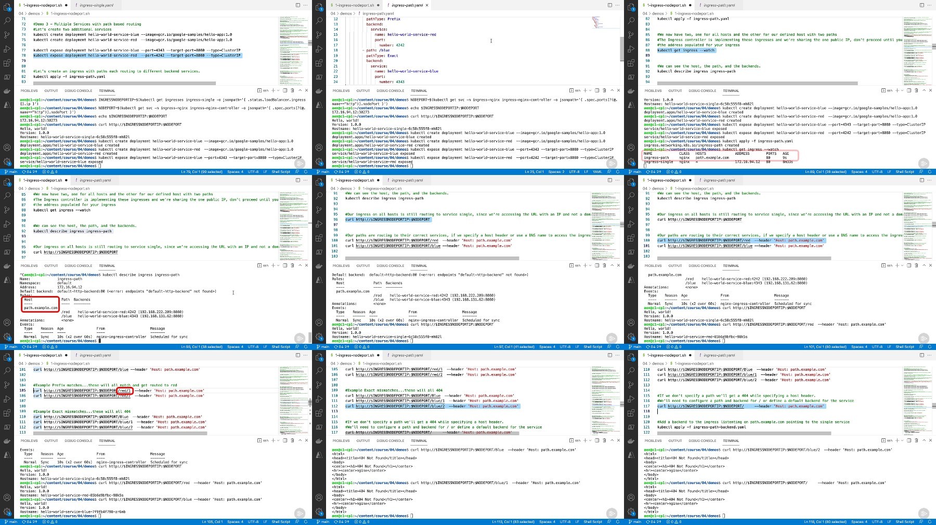Maximize terminal panel in the ingress-single.yaml window
The image size is (936, 525).
click(x=300, y=90)
